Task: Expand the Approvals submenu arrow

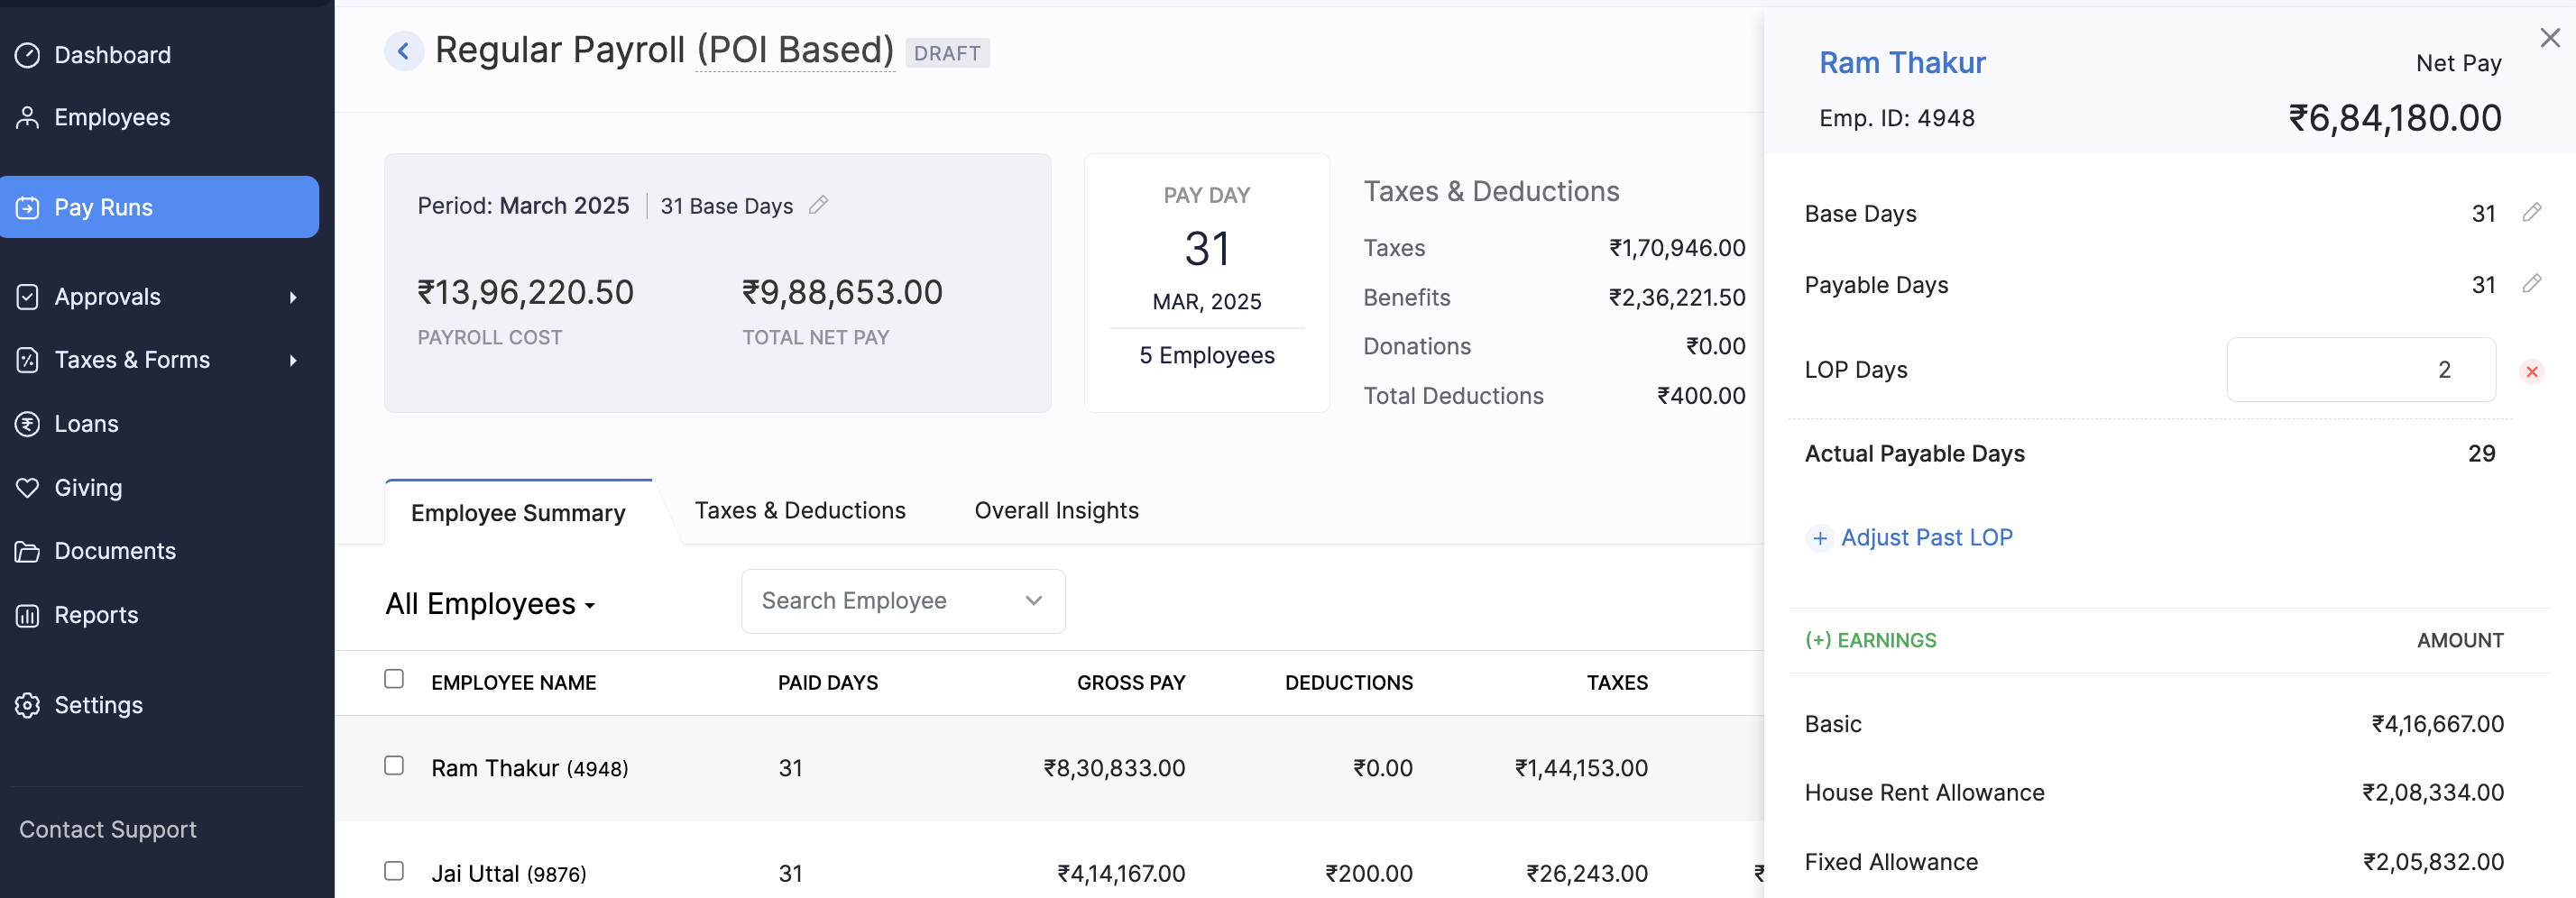Action: point(293,297)
